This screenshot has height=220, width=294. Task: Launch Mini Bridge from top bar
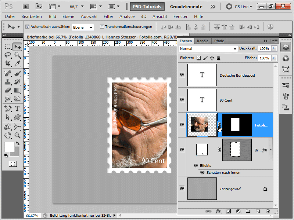[x=39, y=7]
